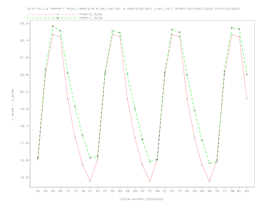The height and width of the screenshot is (208, 269).
Task: Click the 24 forecast hour tick label
Action: [97, 191]
